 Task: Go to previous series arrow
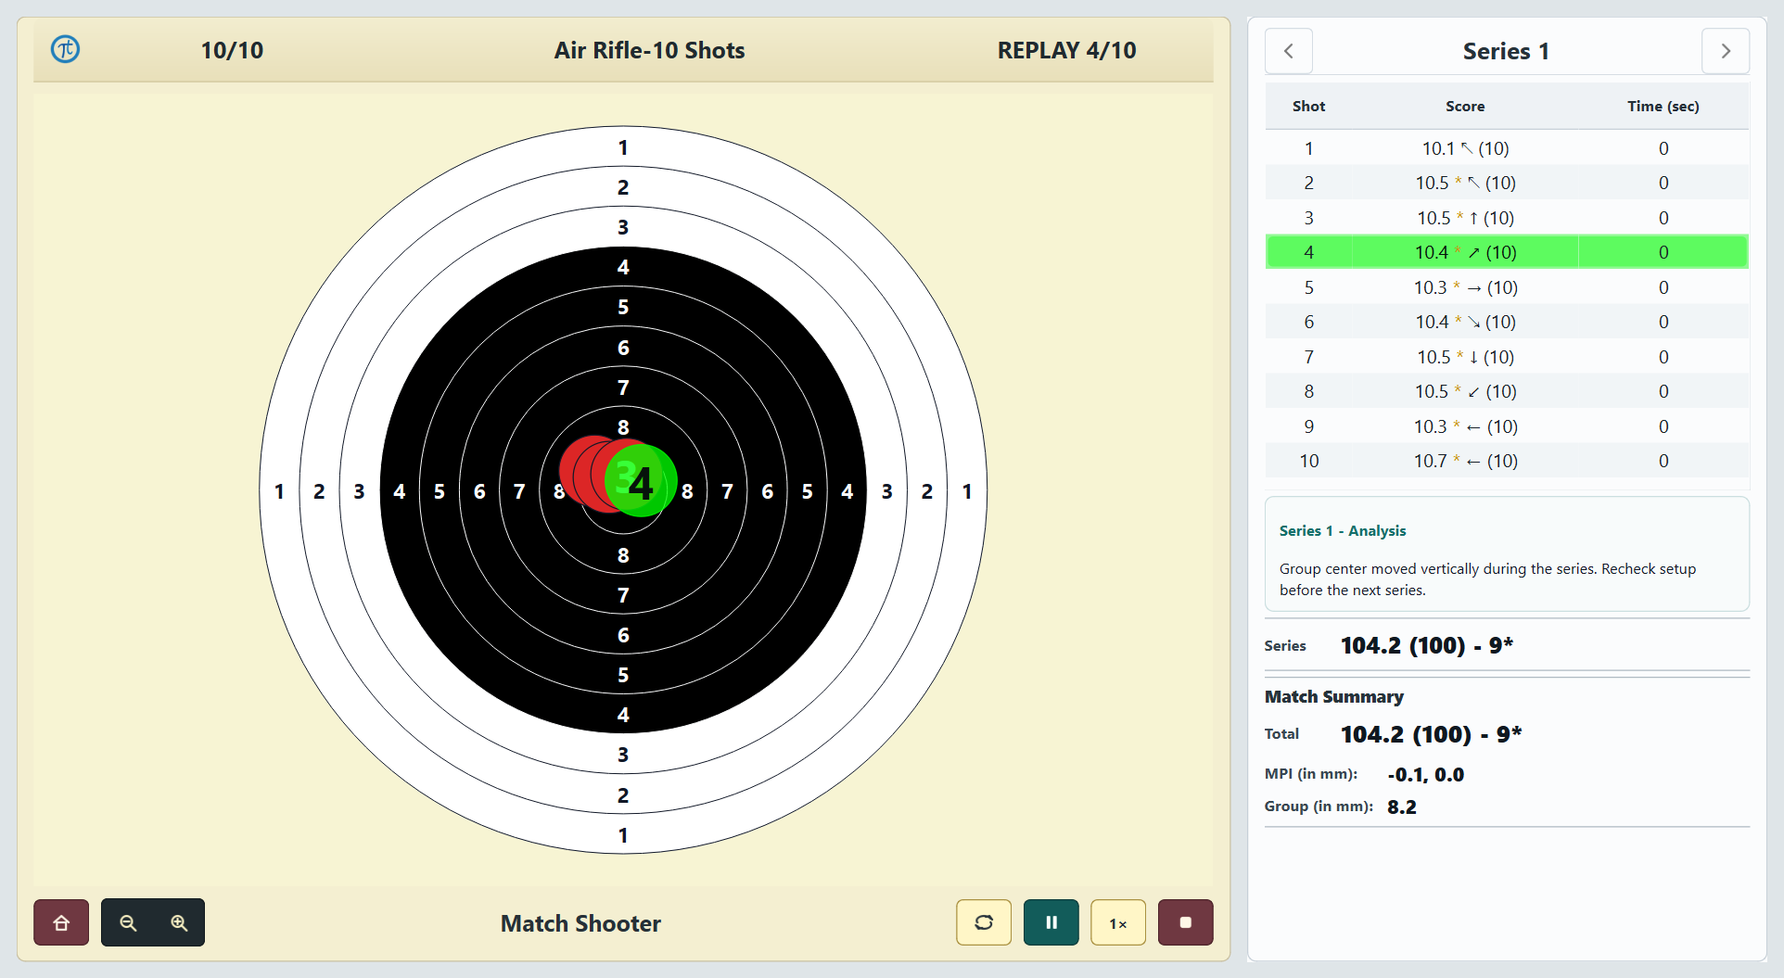(x=1289, y=51)
